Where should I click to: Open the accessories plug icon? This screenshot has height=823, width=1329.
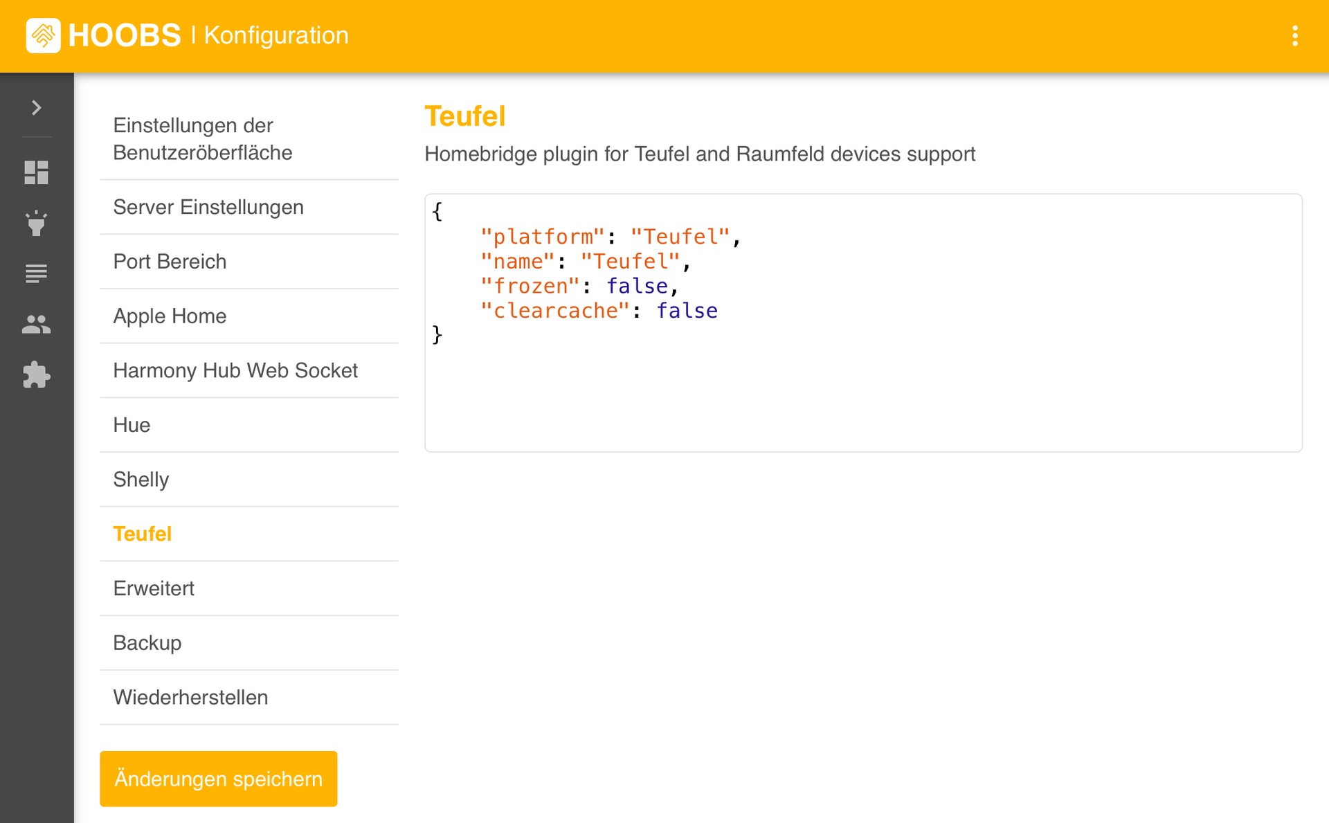click(x=37, y=223)
